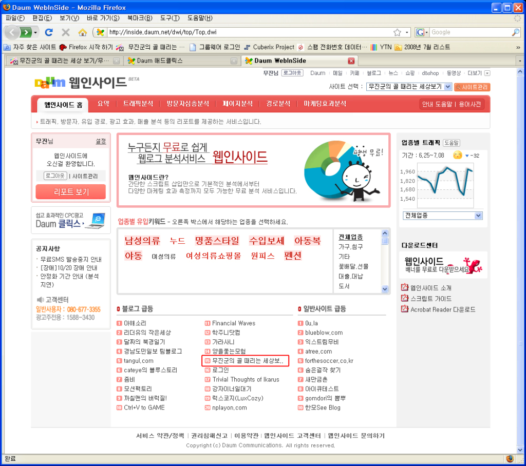The height and width of the screenshot is (466, 526).
Task: Open the 요약 navigation tab
Action: click(x=103, y=104)
